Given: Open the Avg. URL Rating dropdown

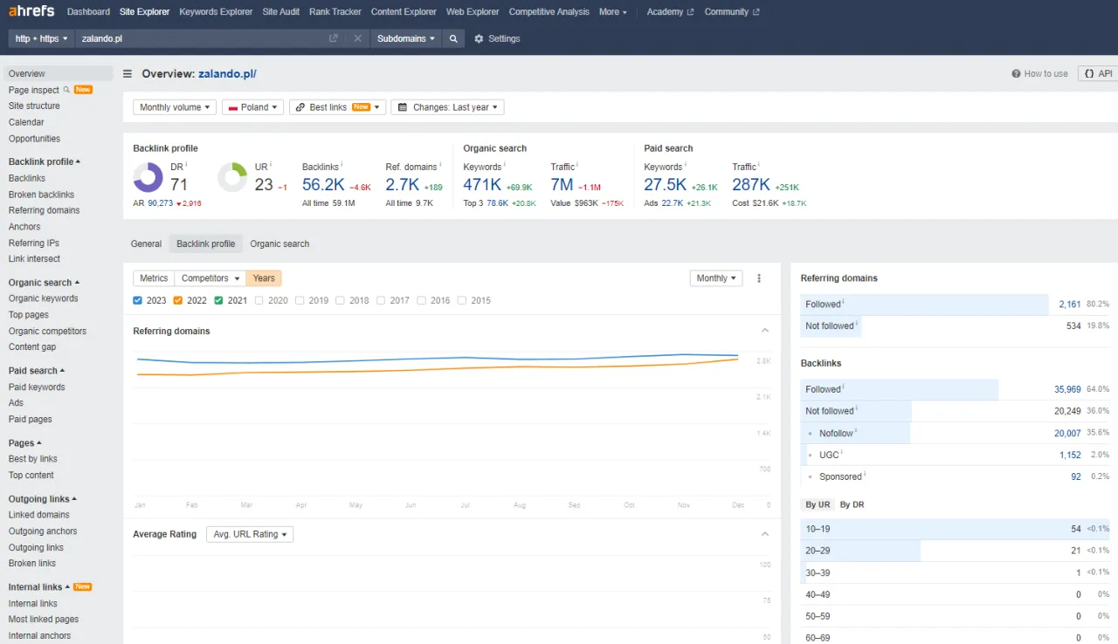Looking at the screenshot, I should point(249,534).
